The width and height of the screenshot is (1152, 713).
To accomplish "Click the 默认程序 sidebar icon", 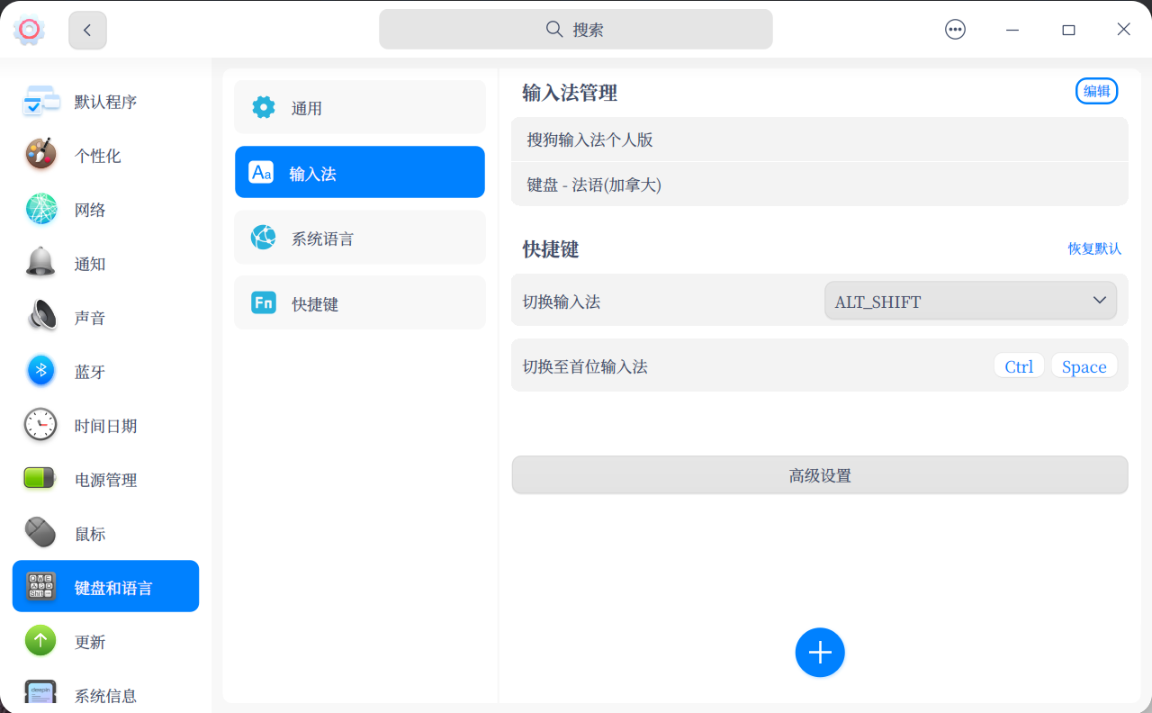I will 40,102.
